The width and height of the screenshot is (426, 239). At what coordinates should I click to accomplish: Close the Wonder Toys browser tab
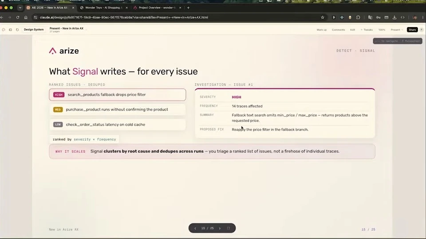pos(126,8)
